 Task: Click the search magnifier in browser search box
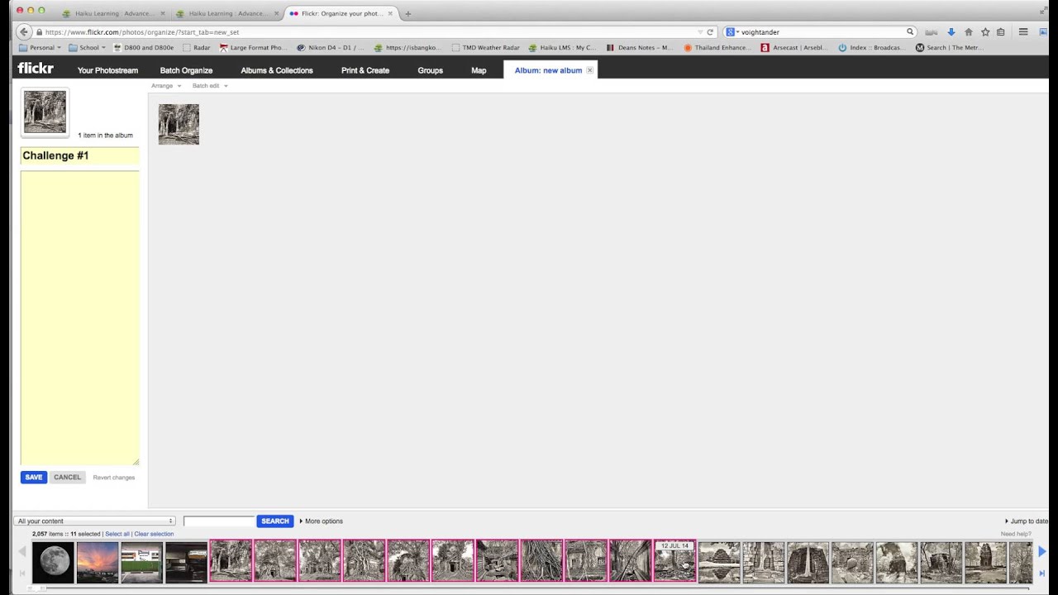coord(910,32)
